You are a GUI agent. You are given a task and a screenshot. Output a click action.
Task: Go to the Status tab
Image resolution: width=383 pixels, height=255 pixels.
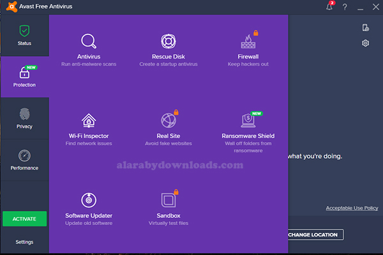click(x=24, y=36)
